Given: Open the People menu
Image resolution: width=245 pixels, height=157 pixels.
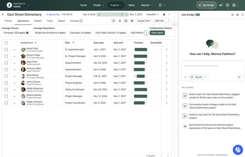Looking at the screenshot, I should (x=98, y=5).
